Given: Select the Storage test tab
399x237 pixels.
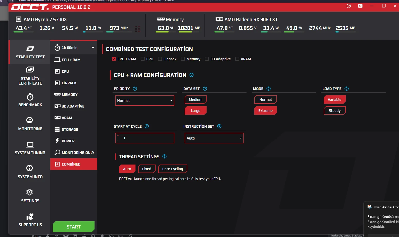Looking at the screenshot, I should pyautogui.click(x=74, y=129).
